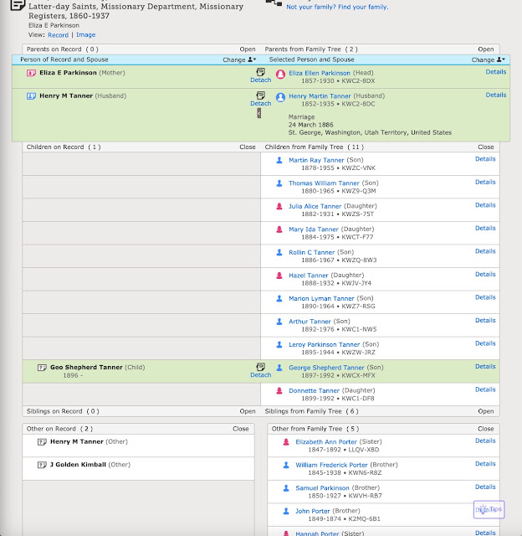Screen dimensions: 522x536
Task: Click the detach icon for Geo Shepherd Tanner
Action: click(x=260, y=367)
